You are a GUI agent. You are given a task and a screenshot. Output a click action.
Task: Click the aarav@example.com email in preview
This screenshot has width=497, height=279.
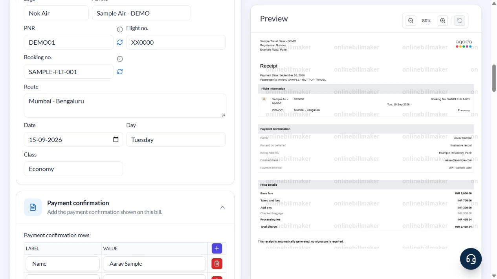tap(458, 160)
